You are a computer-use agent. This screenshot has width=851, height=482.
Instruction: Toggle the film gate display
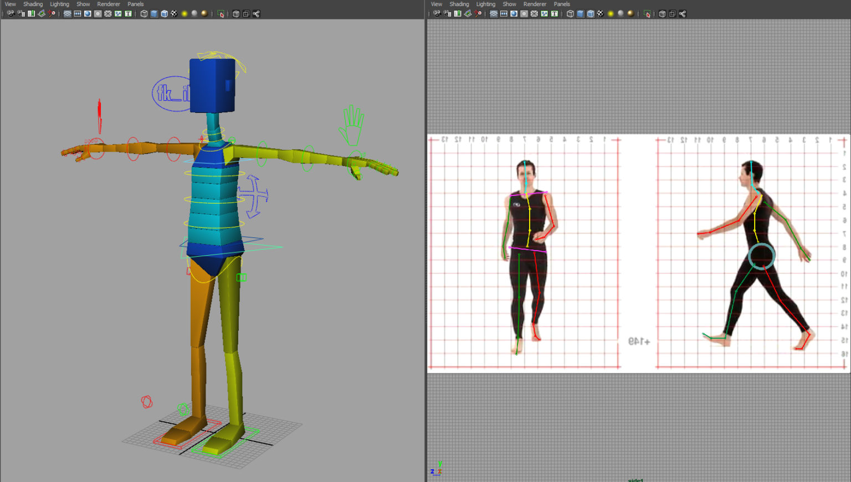(x=78, y=14)
